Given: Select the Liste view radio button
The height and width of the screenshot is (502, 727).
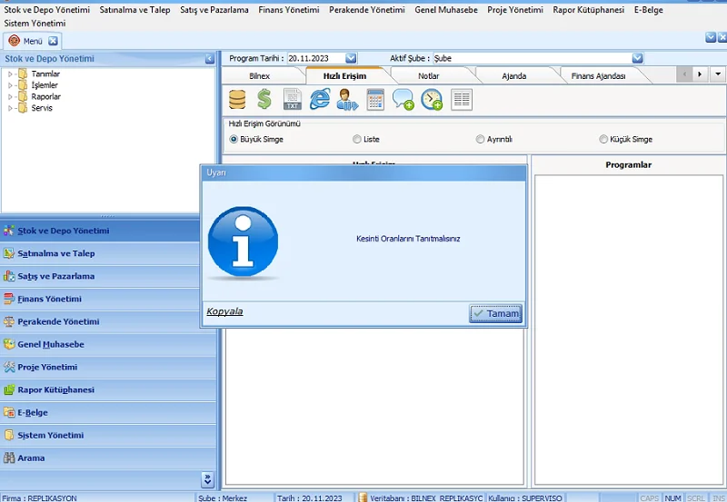Looking at the screenshot, I should 357,140.
